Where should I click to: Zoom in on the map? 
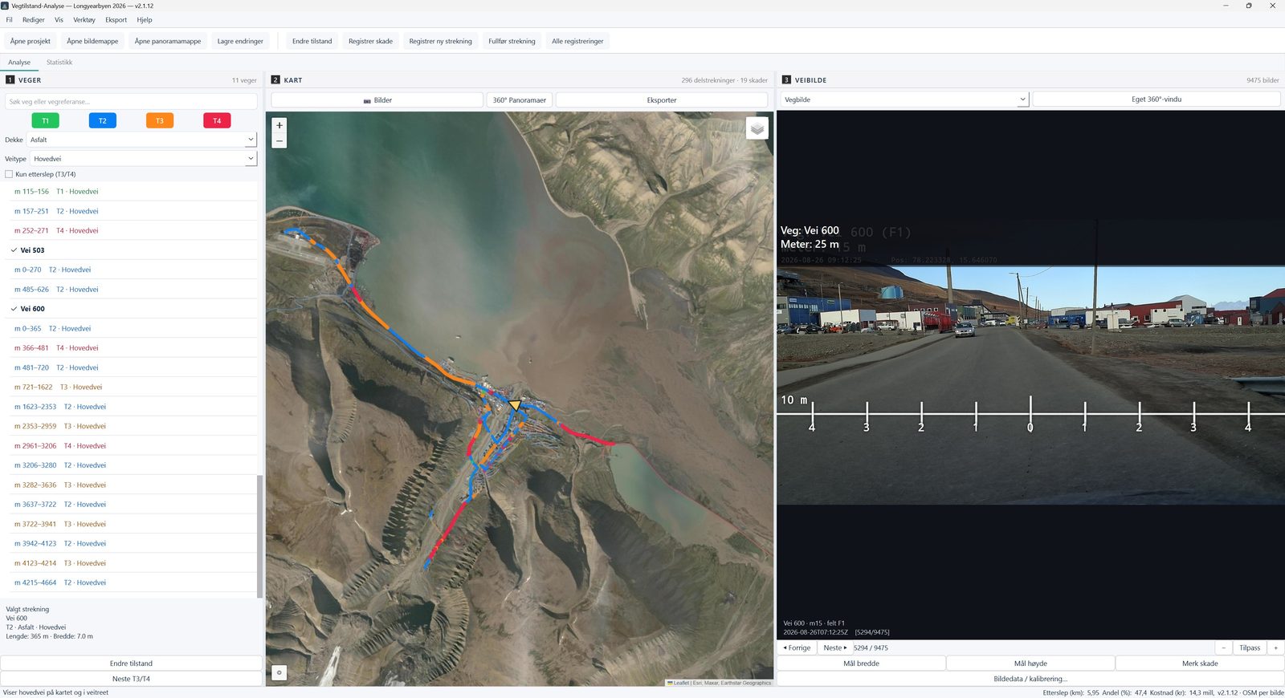[279, 125]
